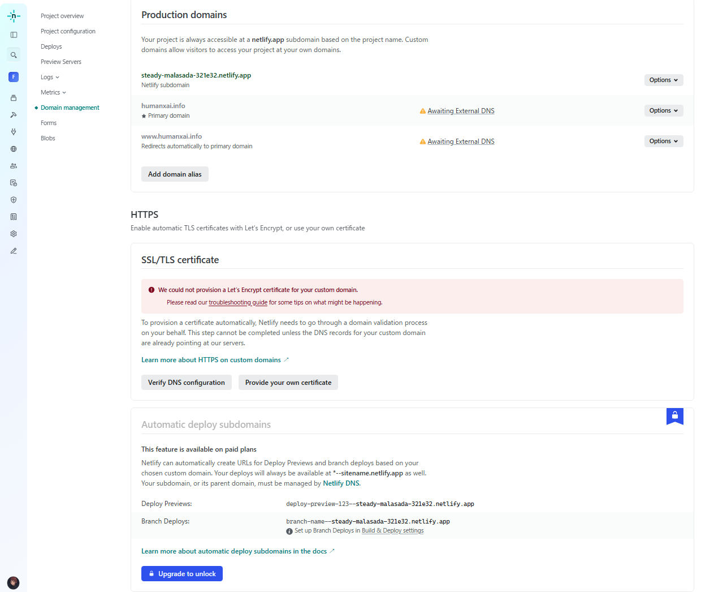Image resolution: width=701 pixels, height=592 pixels.
Task: Expand the Metrics submenu
Action: pyautogui.click(x=53, y=92)
